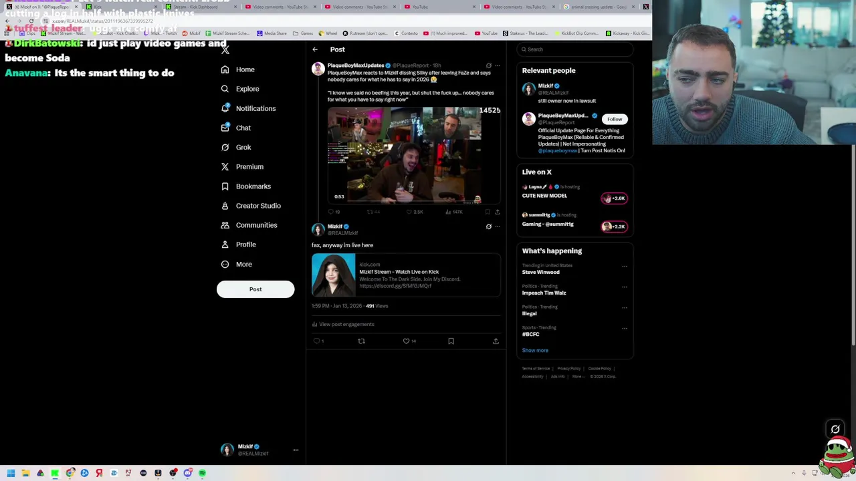Open the #BCFC trend

(531, 334)
